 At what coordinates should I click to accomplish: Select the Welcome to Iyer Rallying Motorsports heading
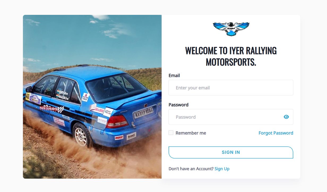pos(231,56)
